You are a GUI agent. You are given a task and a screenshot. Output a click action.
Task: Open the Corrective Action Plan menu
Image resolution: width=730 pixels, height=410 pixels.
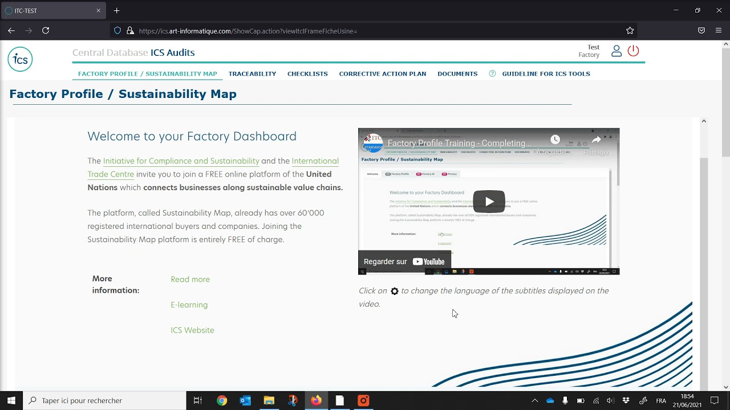[383, 73]
